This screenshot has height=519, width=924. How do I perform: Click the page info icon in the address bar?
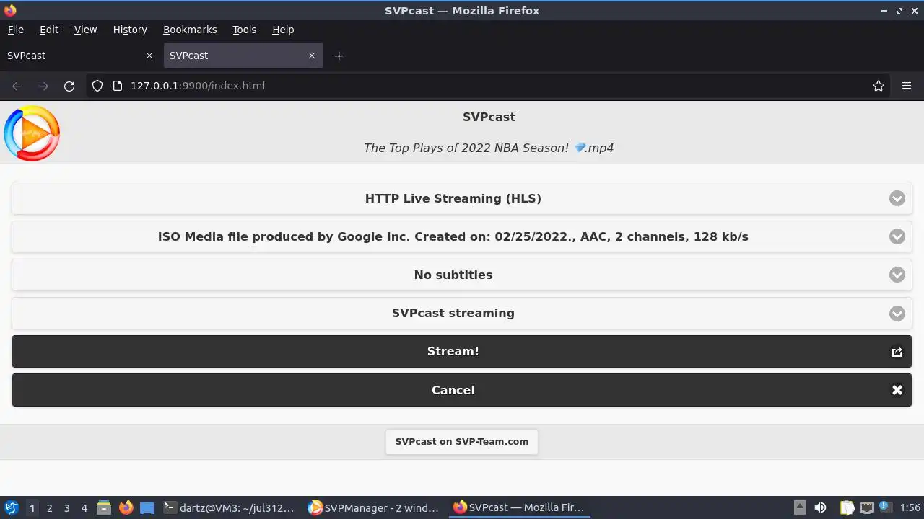(118, 86)
